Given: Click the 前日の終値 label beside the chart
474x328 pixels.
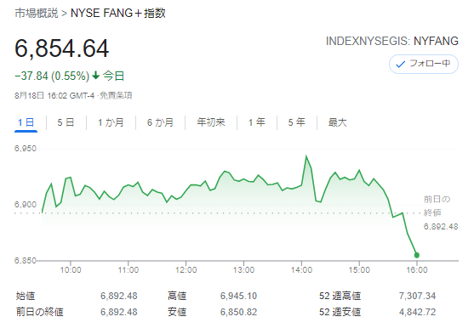Looking at the screenshot, I should [437, 206].
